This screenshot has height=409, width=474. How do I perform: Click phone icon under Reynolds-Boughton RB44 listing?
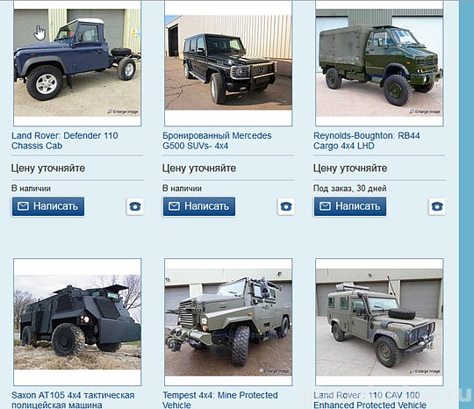(437, 206)
